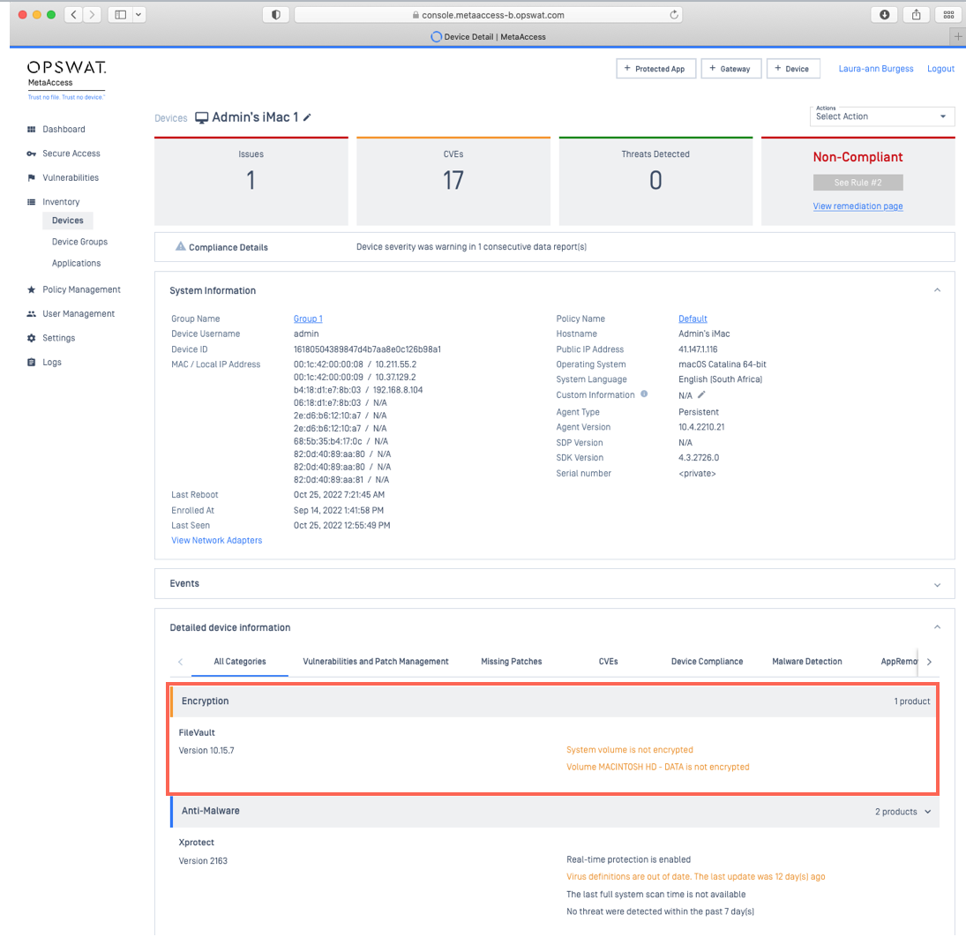Click the Safari privacy shield icon
966x952 pixels.
click(276, 15)
